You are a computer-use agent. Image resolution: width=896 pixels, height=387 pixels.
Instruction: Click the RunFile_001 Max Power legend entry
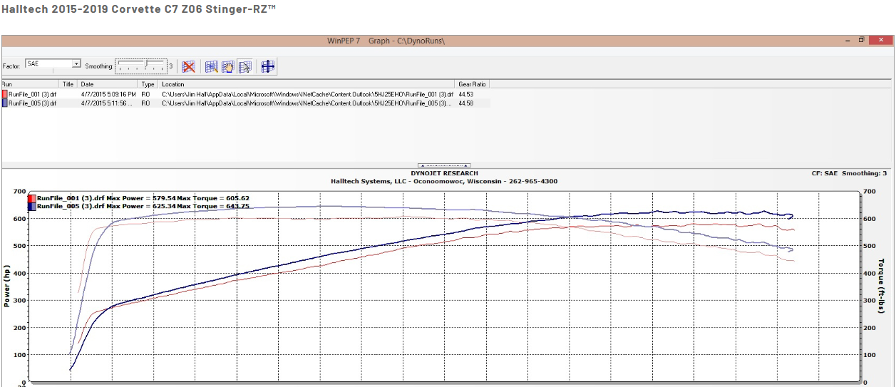(x=143, y=198)
